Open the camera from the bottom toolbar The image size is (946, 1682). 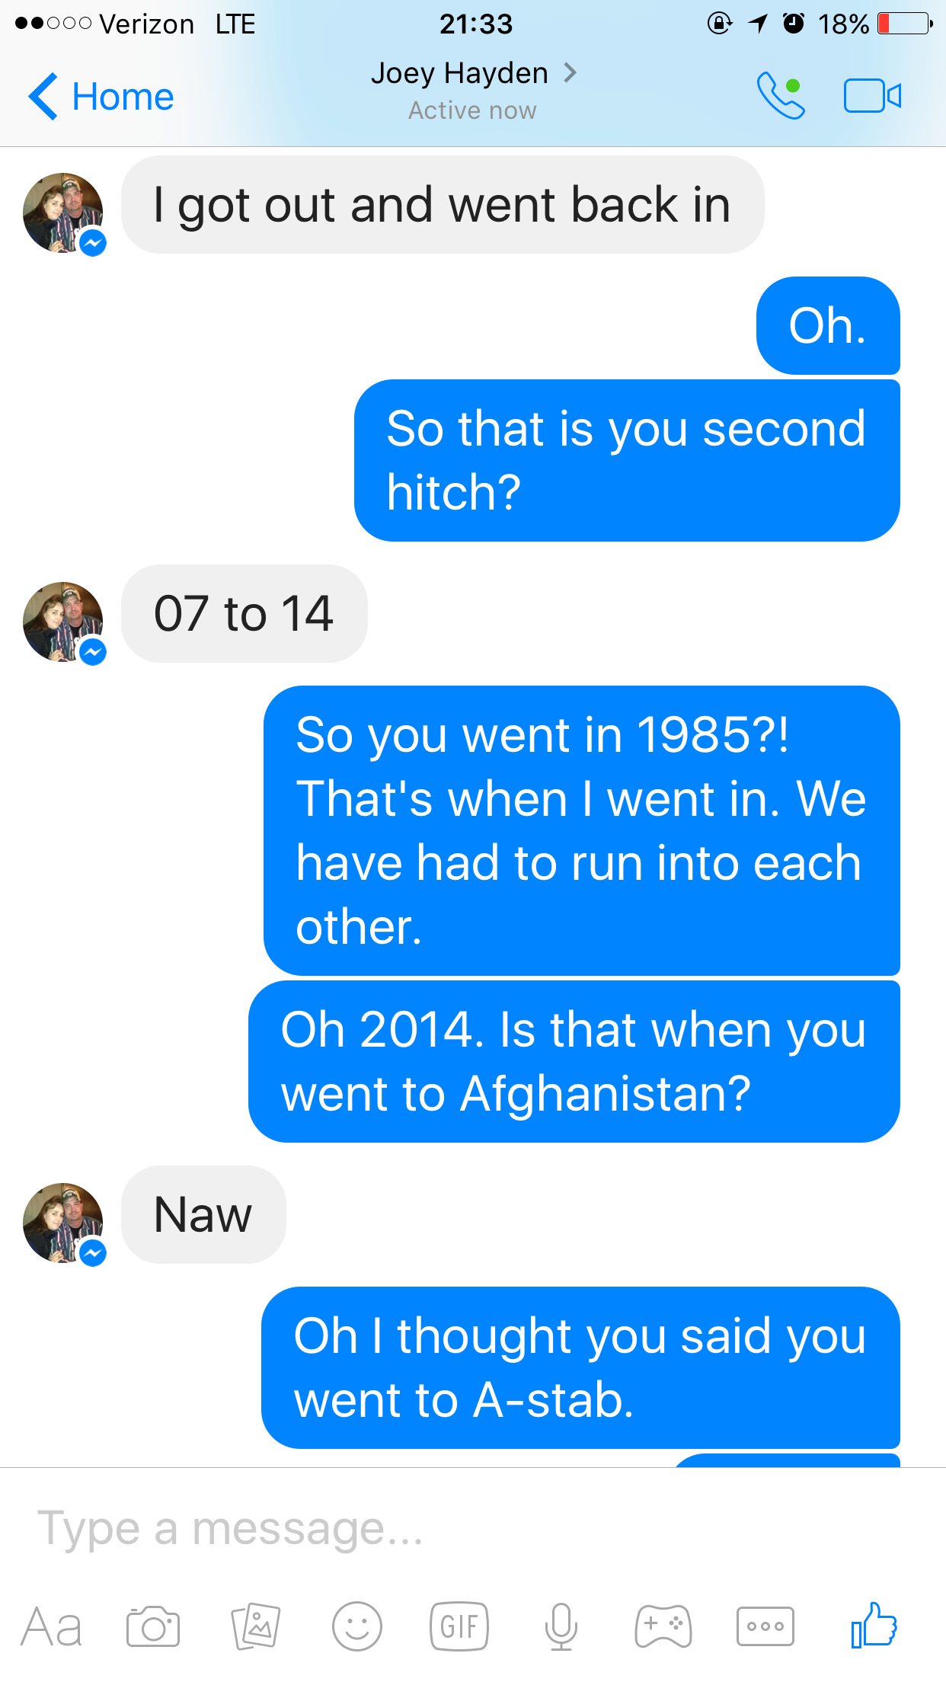(153, 1626)
